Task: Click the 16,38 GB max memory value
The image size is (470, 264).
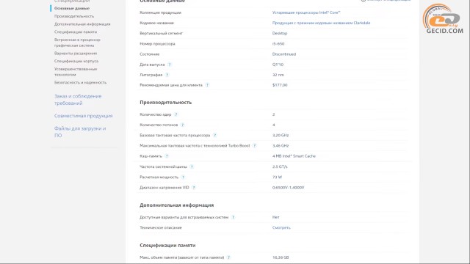Action: (281, 257)
